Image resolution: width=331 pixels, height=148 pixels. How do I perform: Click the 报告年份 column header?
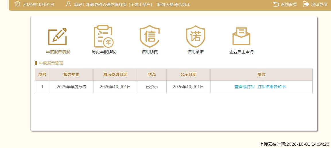click(x=71, y=75)
